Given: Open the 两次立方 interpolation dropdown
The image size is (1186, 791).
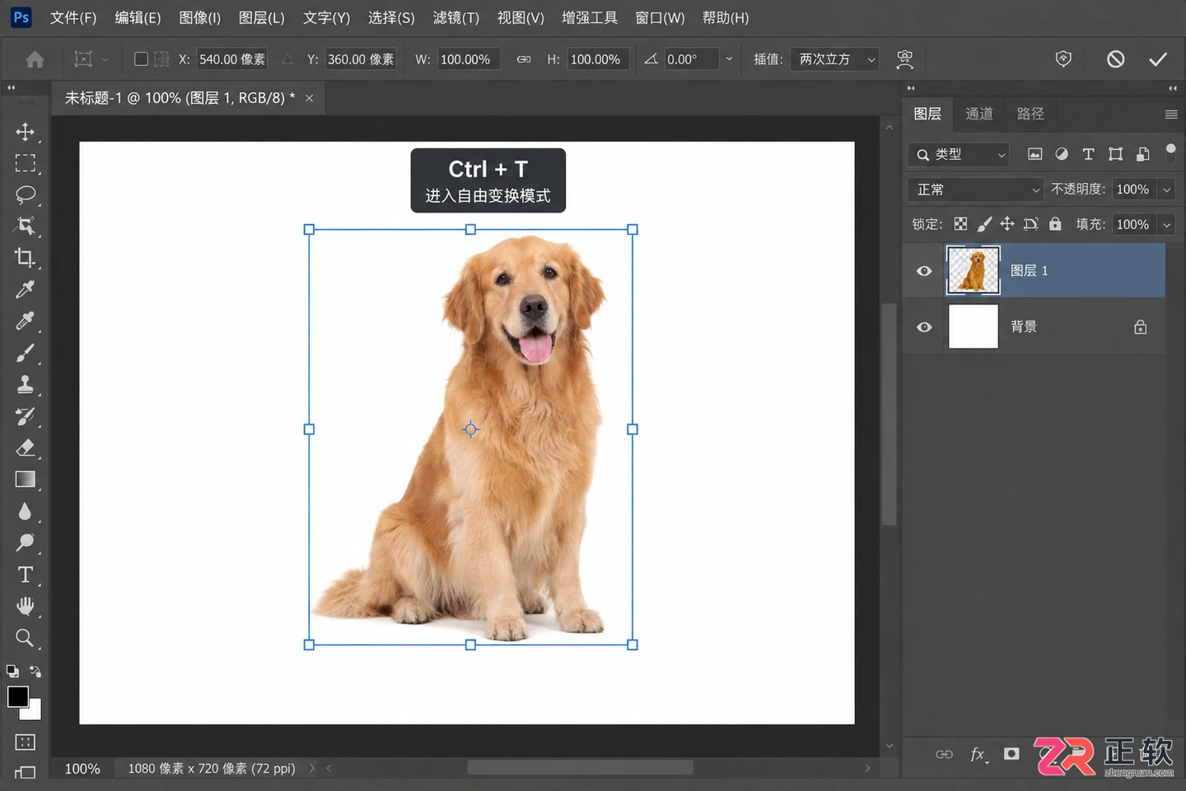Looking at the screenshot, I should (x=834, y=59).
